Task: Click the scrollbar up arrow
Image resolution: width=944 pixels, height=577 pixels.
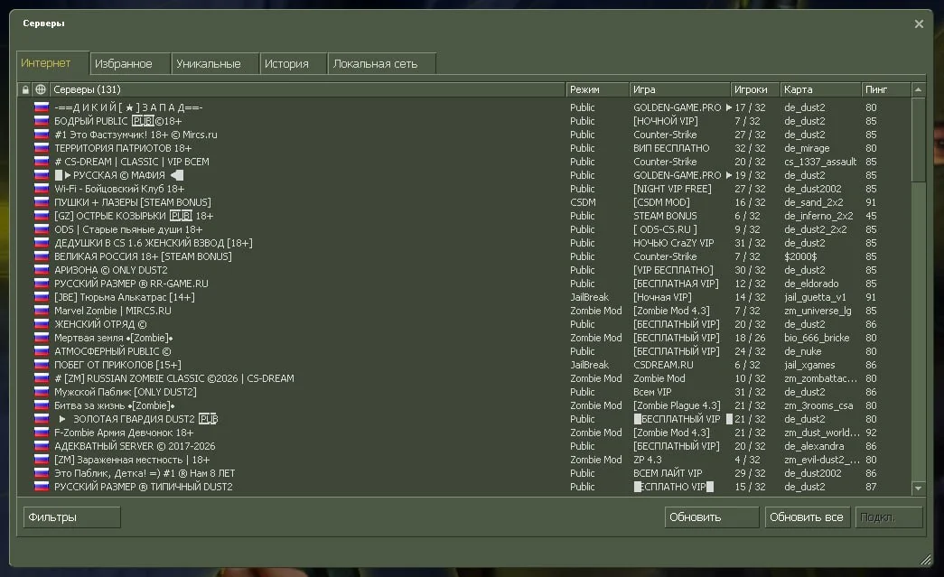Action: point(918,89)
